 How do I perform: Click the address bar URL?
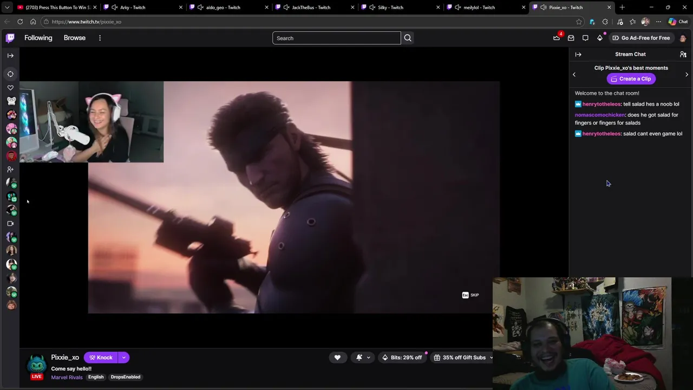87,22
